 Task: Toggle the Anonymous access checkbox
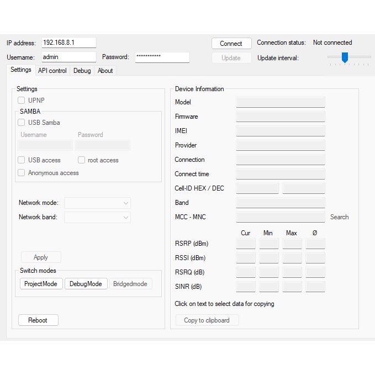22,173
